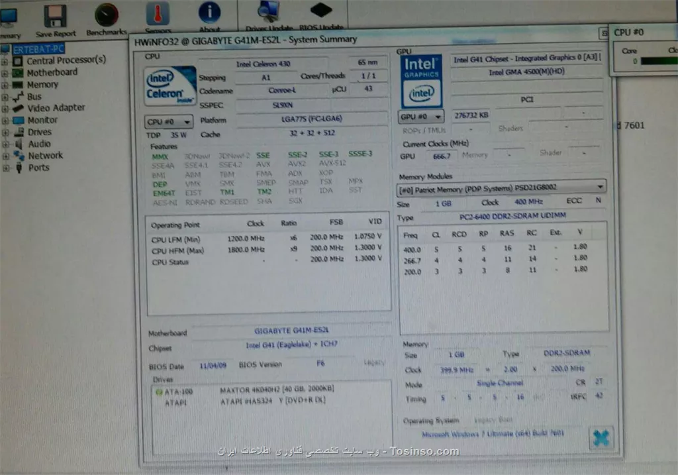Click the 400.0 frequency timing row

click(495, 248)
